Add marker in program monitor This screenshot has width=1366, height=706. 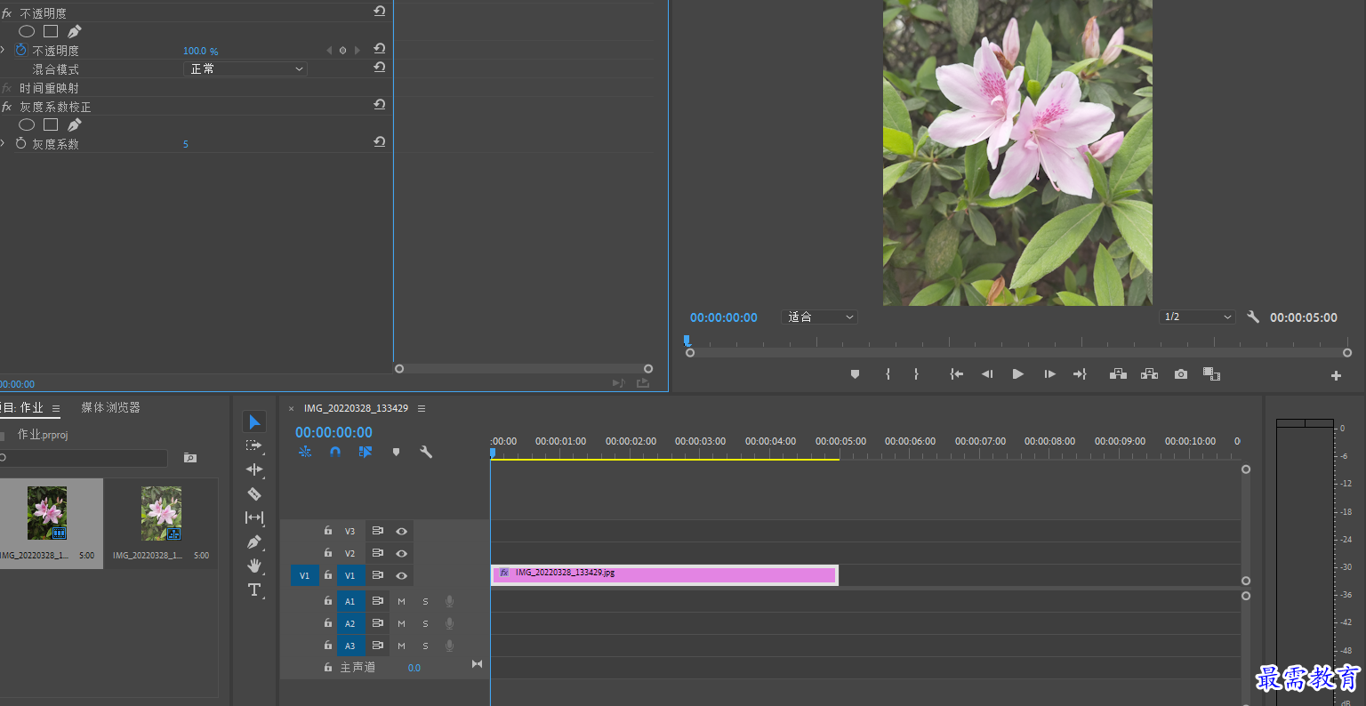tap(855, 374)
